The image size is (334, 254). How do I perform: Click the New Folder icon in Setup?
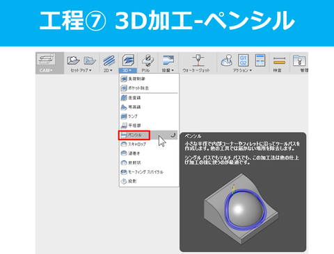[90, 60]
